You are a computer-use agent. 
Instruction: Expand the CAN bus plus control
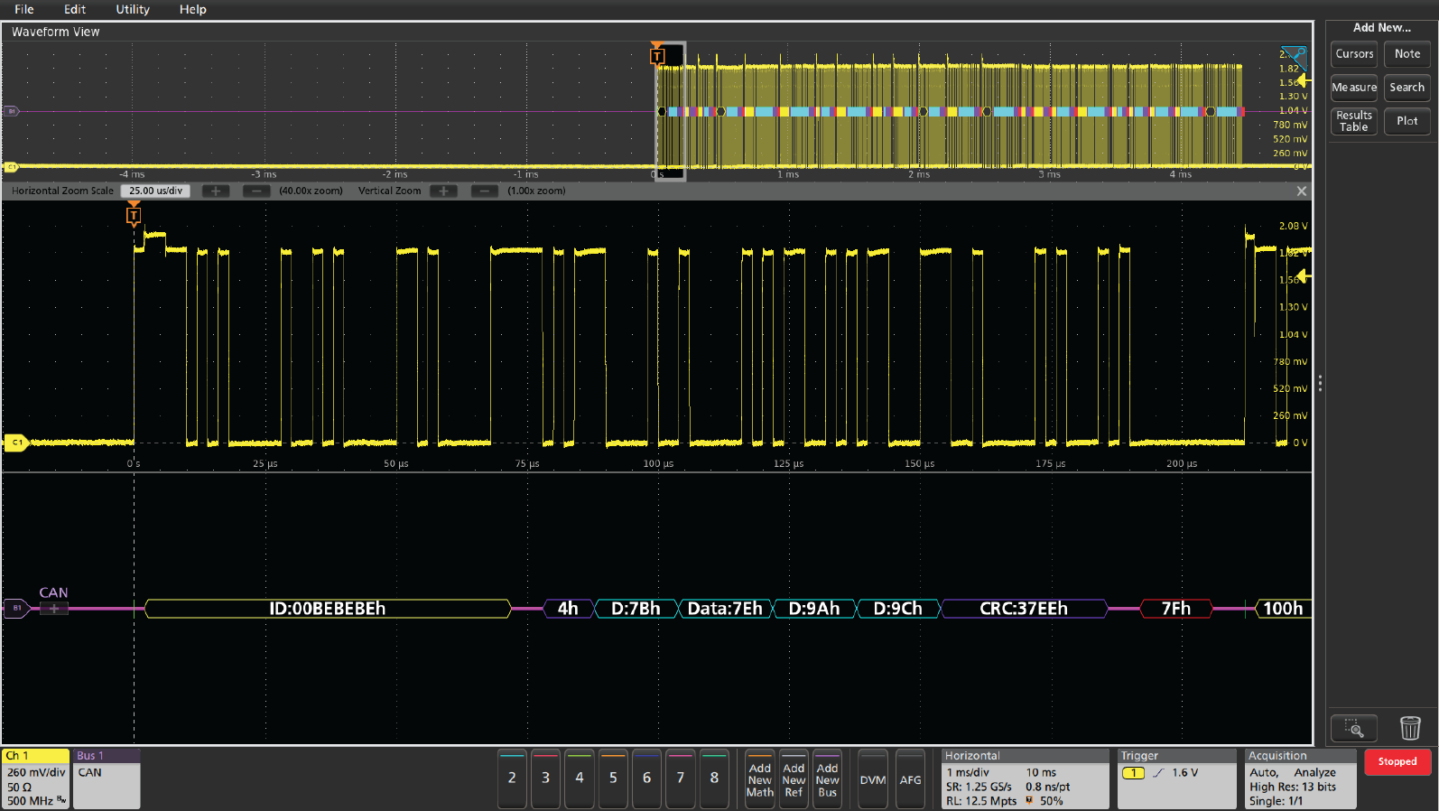[54, 610]
